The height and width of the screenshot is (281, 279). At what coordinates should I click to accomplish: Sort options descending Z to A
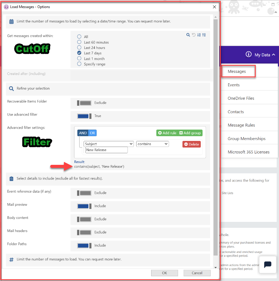coord(204,35)
